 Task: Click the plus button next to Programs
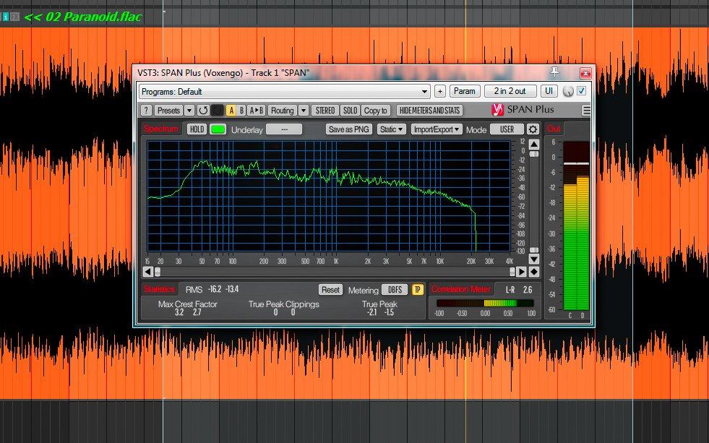click(x=439, y=92)
